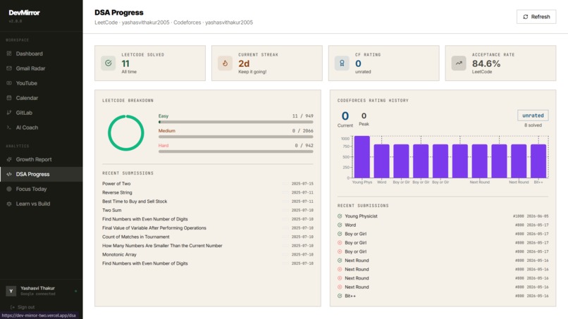Viewport: 568px width, 319px height.
Task: Click the Refresh button
Action: click(536, 17)
